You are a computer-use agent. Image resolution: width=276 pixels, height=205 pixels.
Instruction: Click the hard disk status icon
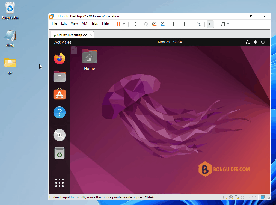point(225,197)
